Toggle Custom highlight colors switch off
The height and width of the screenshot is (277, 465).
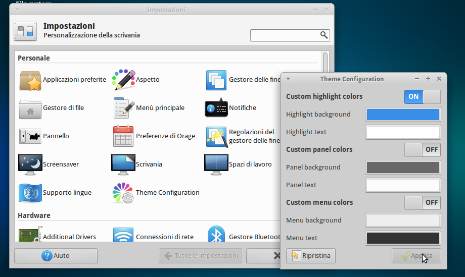[x=423, y=96]
